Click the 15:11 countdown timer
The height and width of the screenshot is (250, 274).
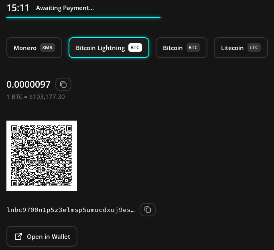[18, 8]
